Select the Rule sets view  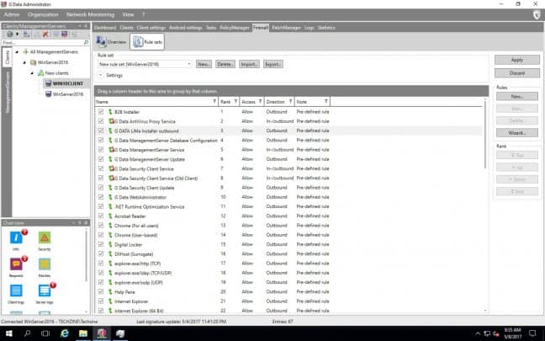[x=147, y=42]
